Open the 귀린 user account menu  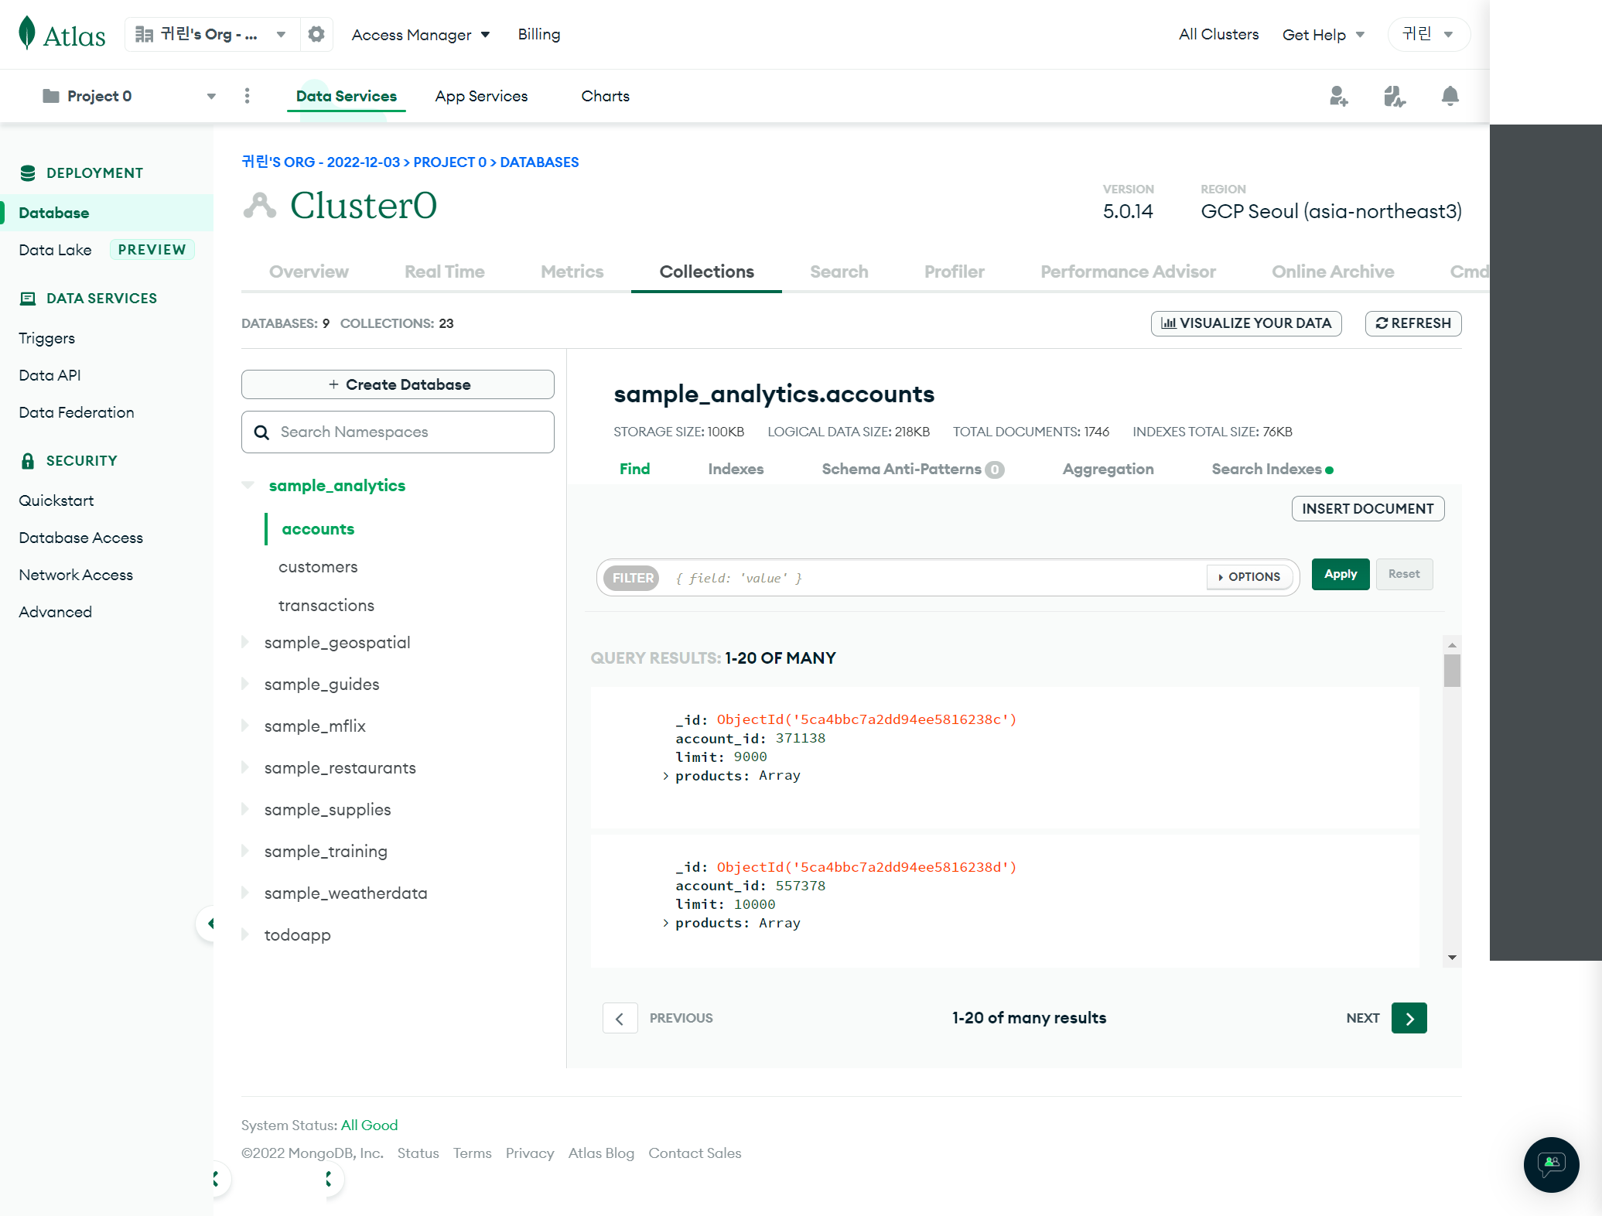1429,34
